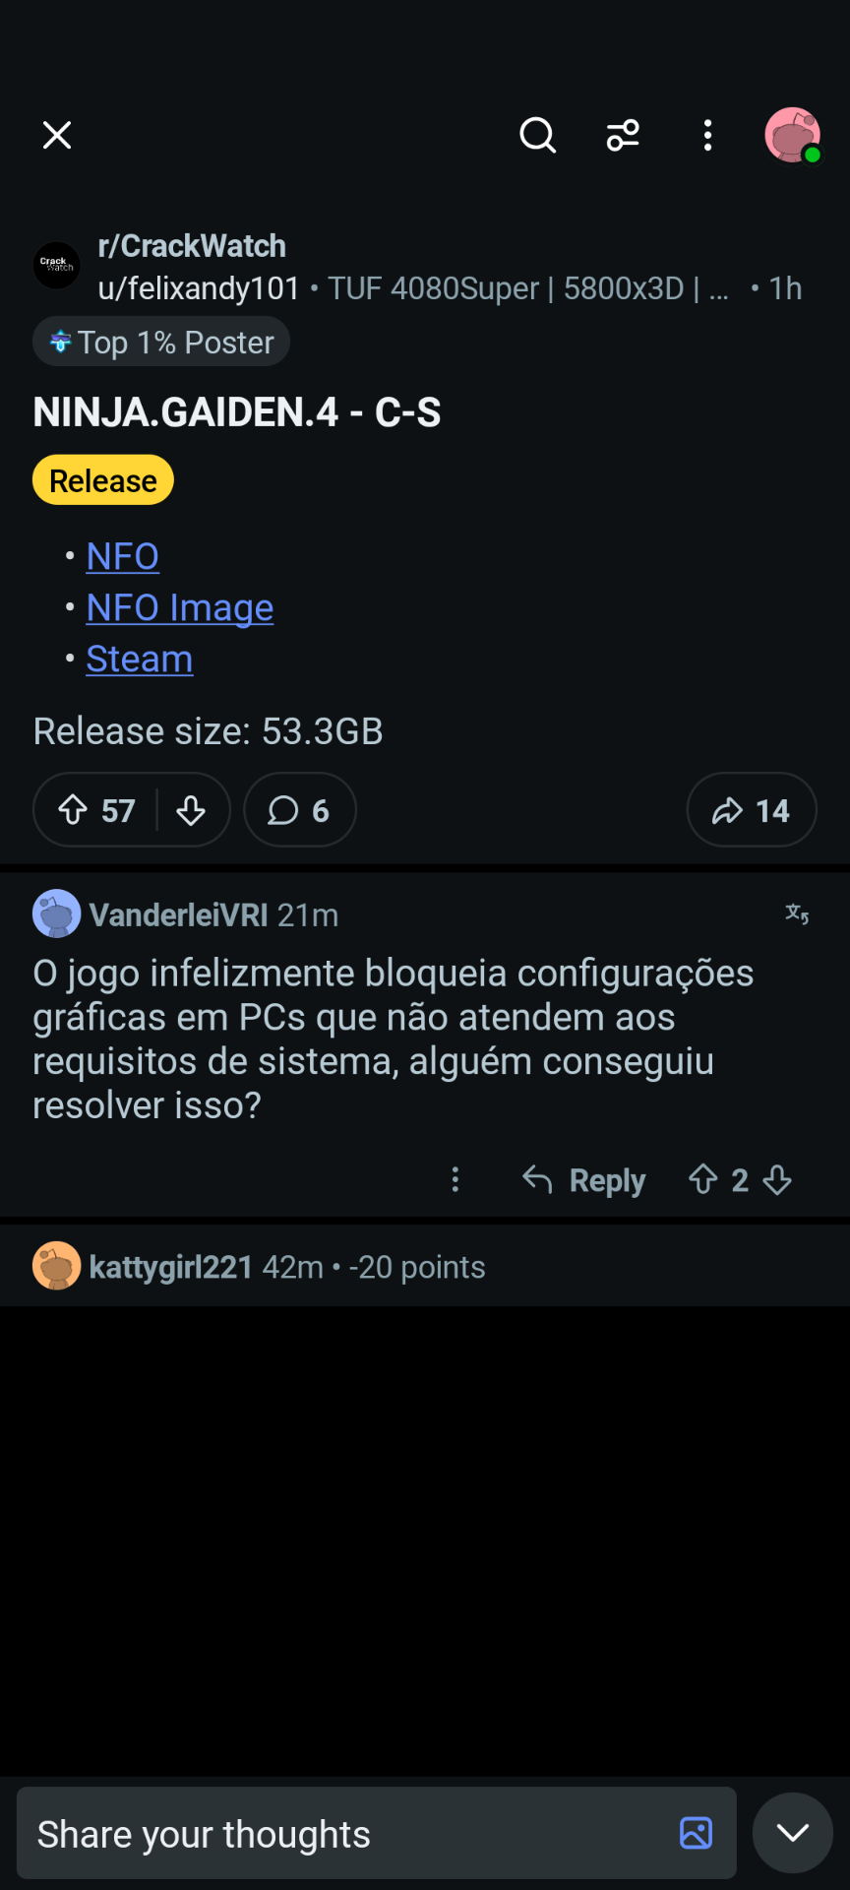Tap the profile avatar with online status
The width and height of the screenshot is (850, 1890).
click(x=793, y=135)
